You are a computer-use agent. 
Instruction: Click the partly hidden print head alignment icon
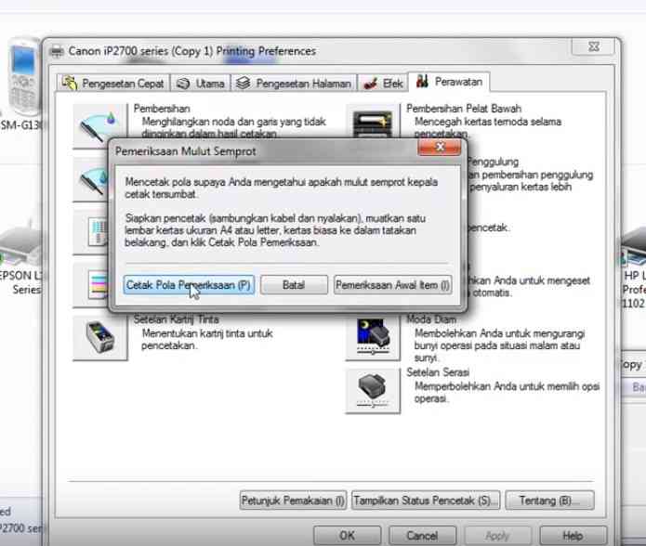pos(91,232)
